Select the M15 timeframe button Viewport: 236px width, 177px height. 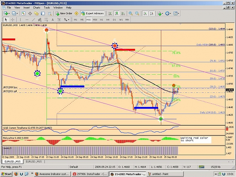tap(88, 20)
